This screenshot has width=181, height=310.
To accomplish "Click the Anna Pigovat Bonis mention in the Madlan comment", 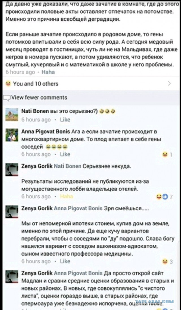I will click(x=78, y=273).
